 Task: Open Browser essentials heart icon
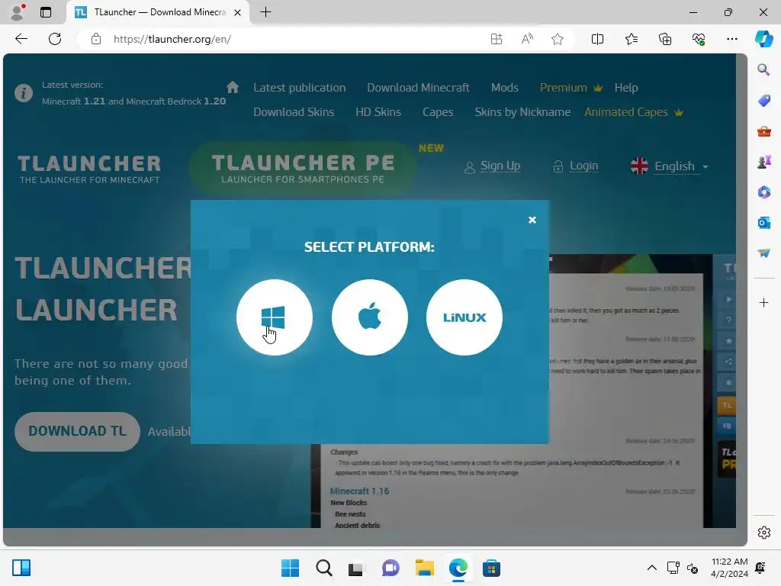[x=699, y=39]
